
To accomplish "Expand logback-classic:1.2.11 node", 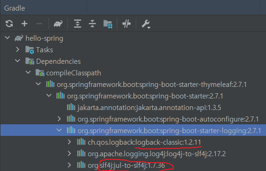I will point(69,142).
